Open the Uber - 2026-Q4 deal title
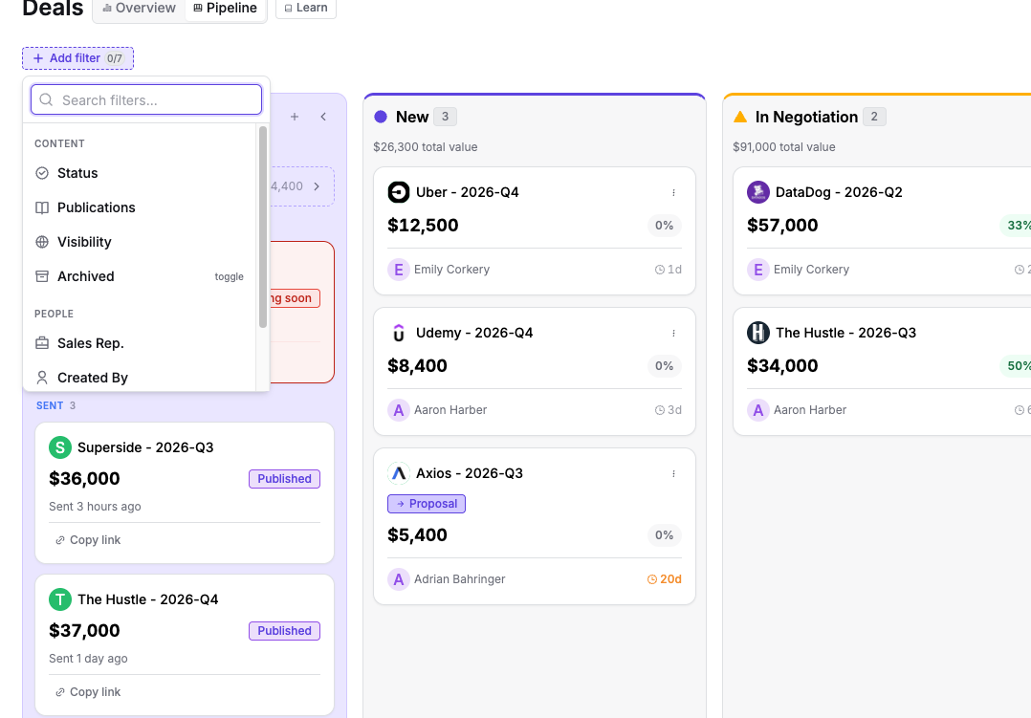This screenshot has width=1031, height=718. [468, 193]
